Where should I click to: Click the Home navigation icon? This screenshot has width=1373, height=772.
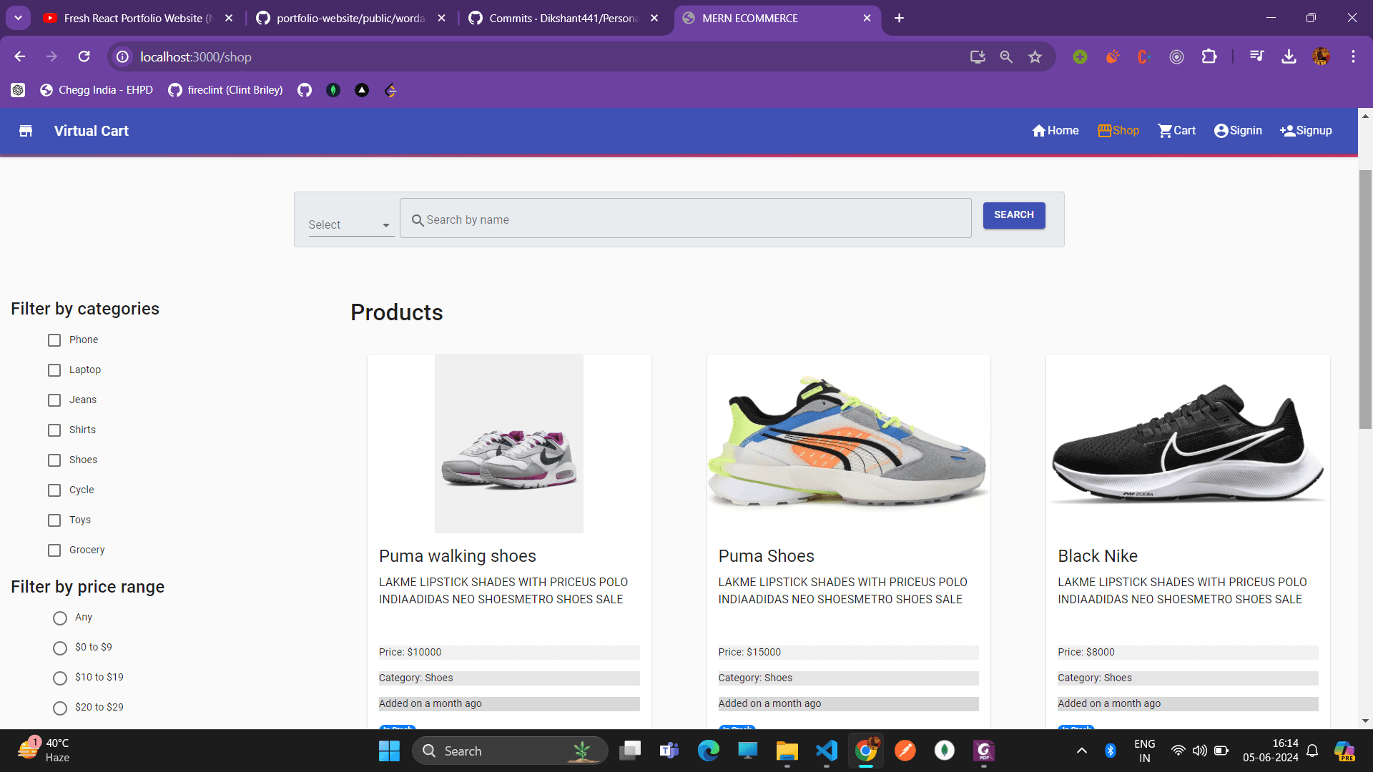(1039, 130)
